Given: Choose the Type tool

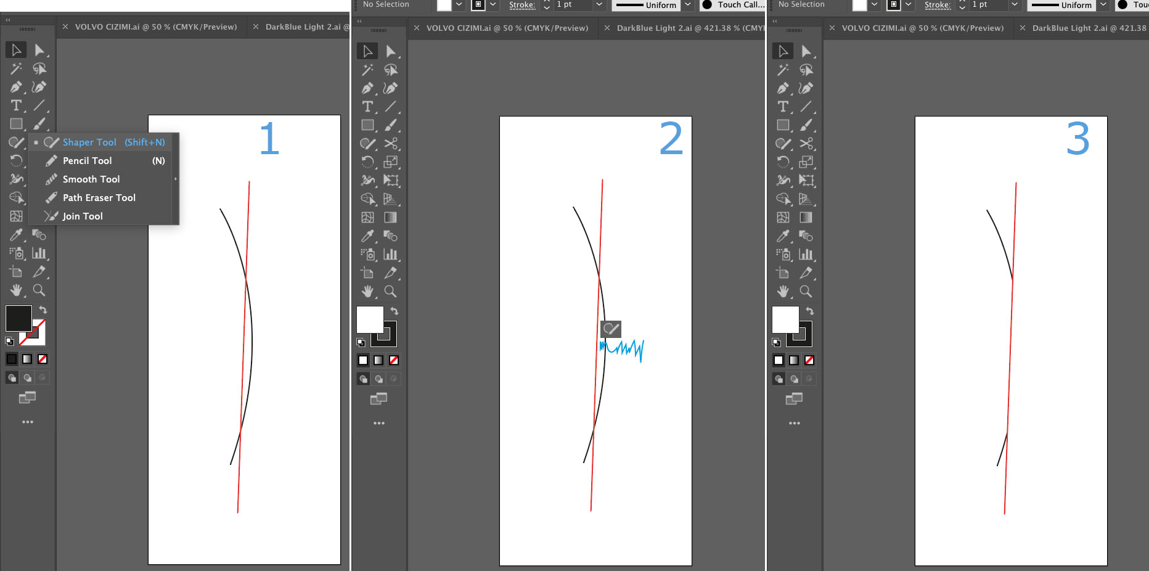Looking at the screenshot, I should [15, 105].
